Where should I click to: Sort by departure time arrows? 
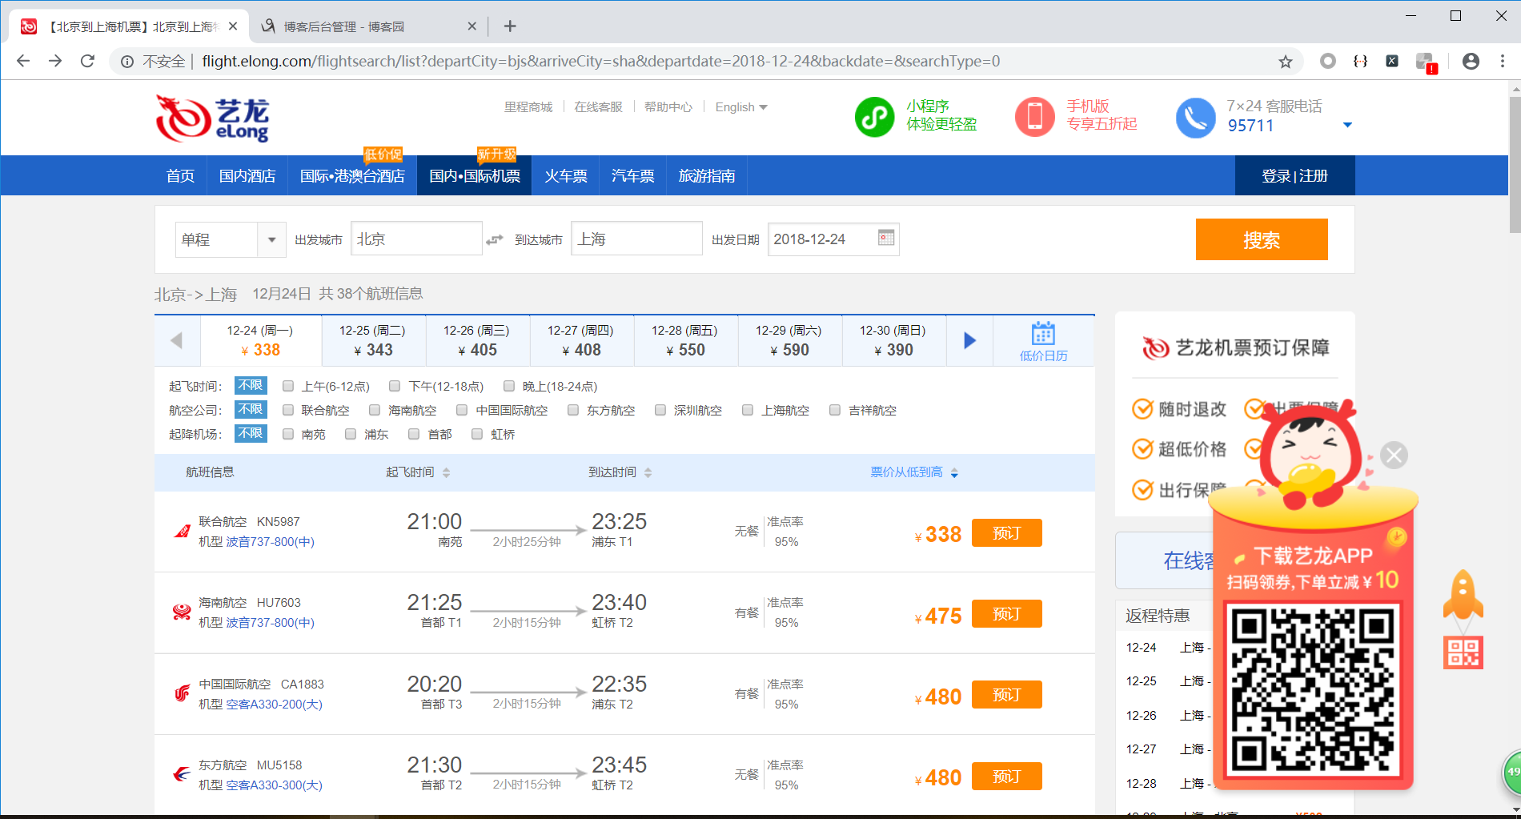point(446,473)
